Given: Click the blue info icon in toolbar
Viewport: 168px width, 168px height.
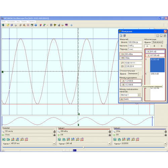Looking at the screenshot, I should click(71, 25).
